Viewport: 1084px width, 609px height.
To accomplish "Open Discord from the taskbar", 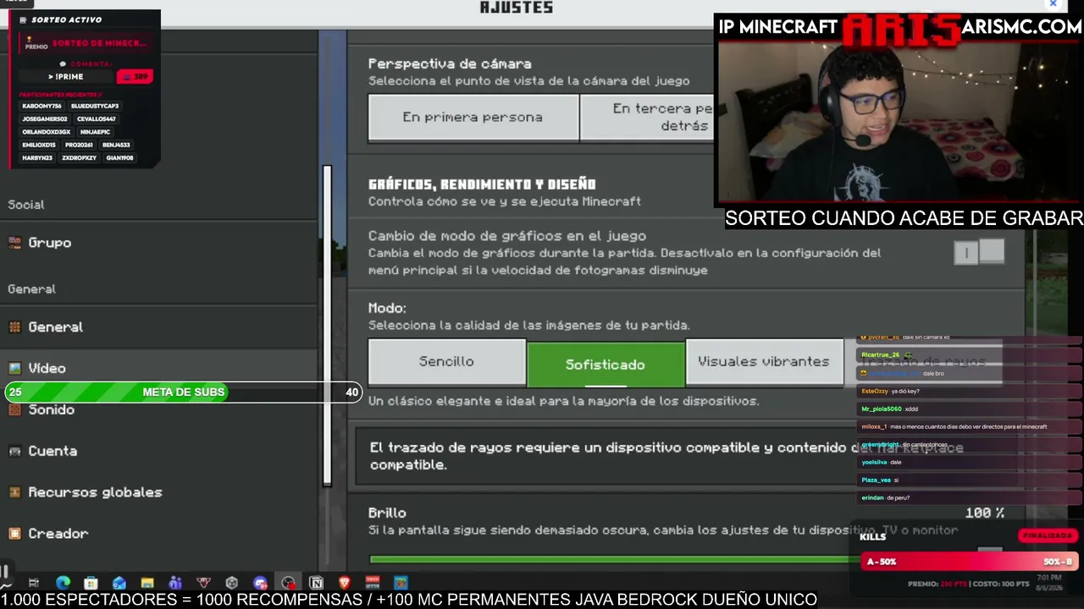I will click(x=260, y=583).
